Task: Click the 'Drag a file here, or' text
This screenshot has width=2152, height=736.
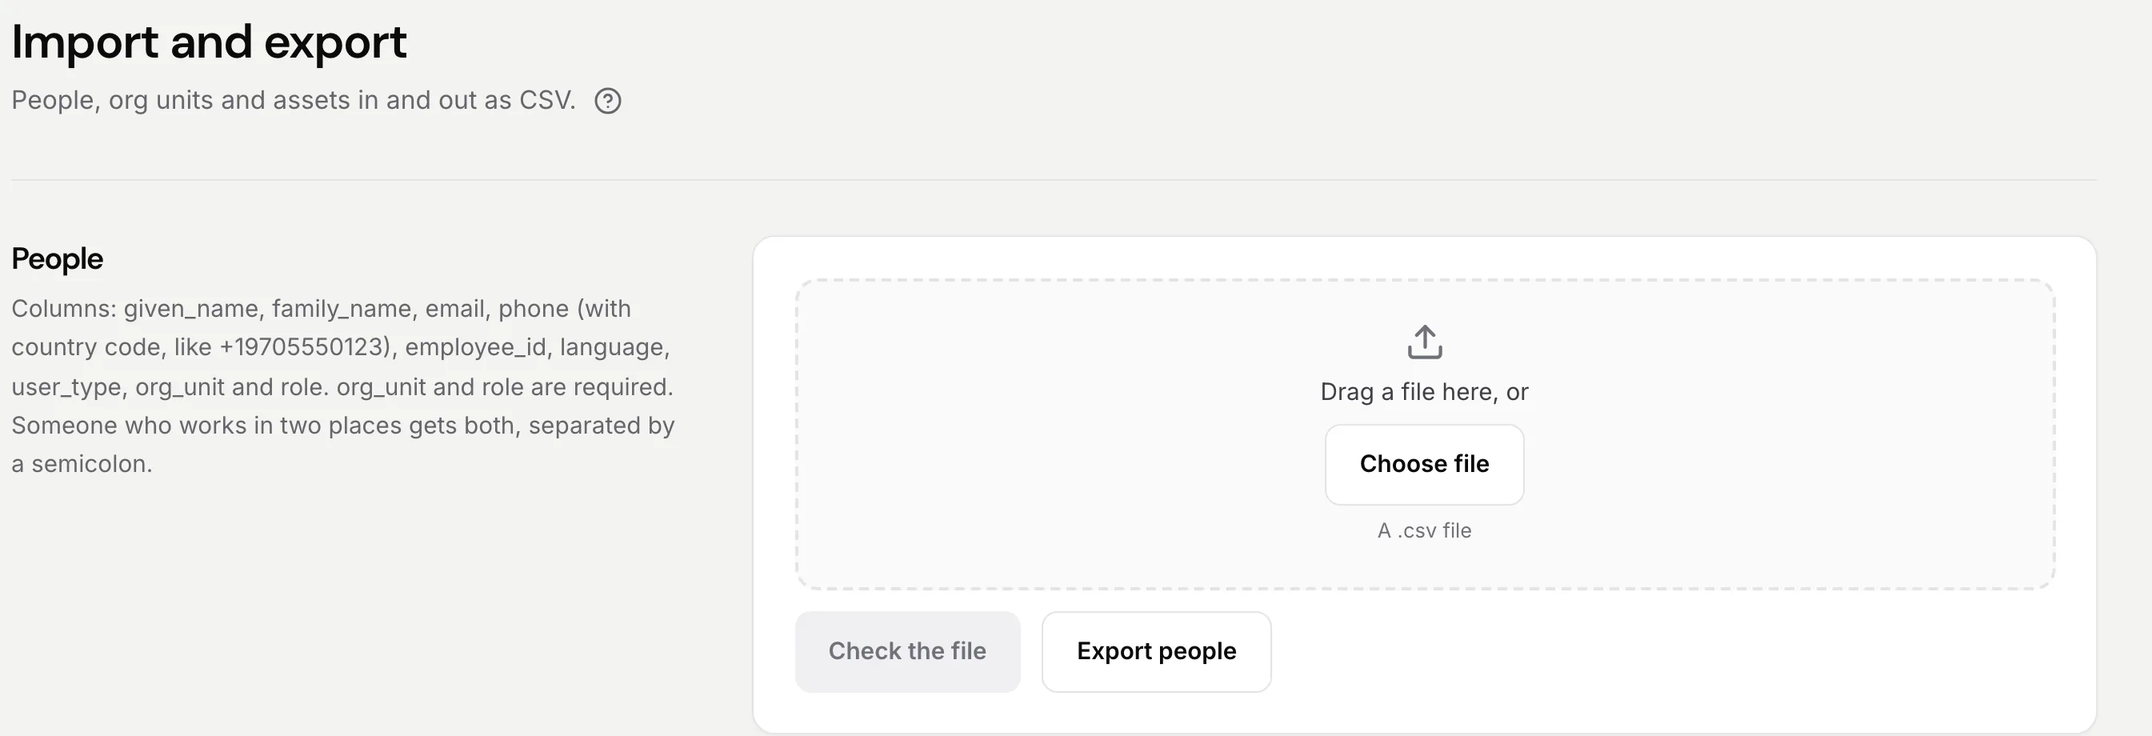Action: point(1424,392)
